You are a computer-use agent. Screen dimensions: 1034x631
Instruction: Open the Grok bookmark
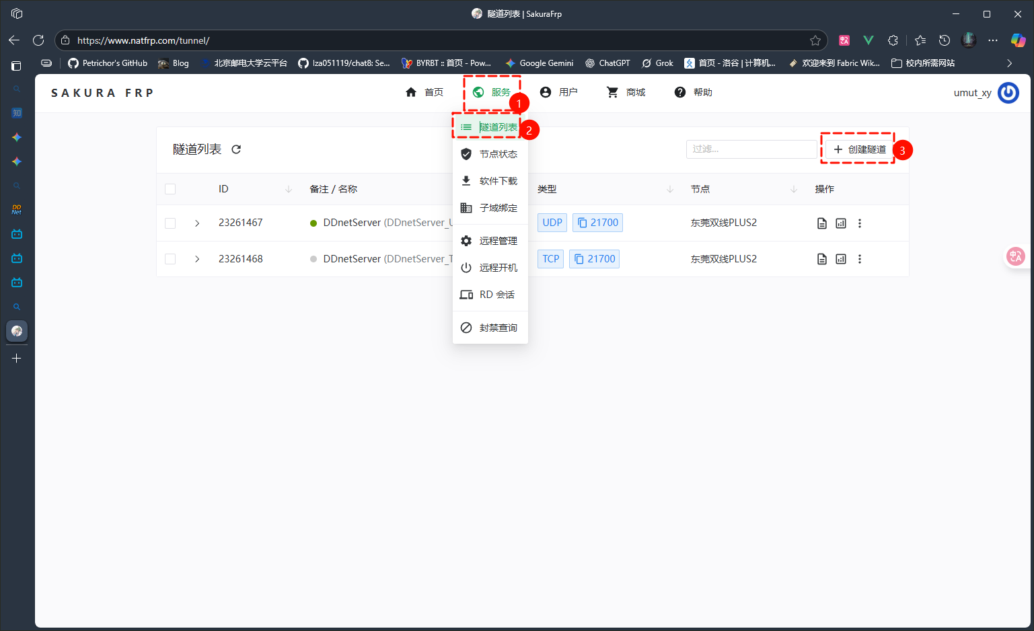pyautogui.click(x=657, y=63)
